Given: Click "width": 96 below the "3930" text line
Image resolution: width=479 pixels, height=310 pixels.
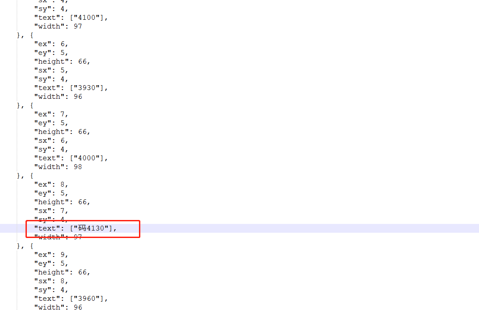Looking at the screenshot, I should [x=58, y=97].
